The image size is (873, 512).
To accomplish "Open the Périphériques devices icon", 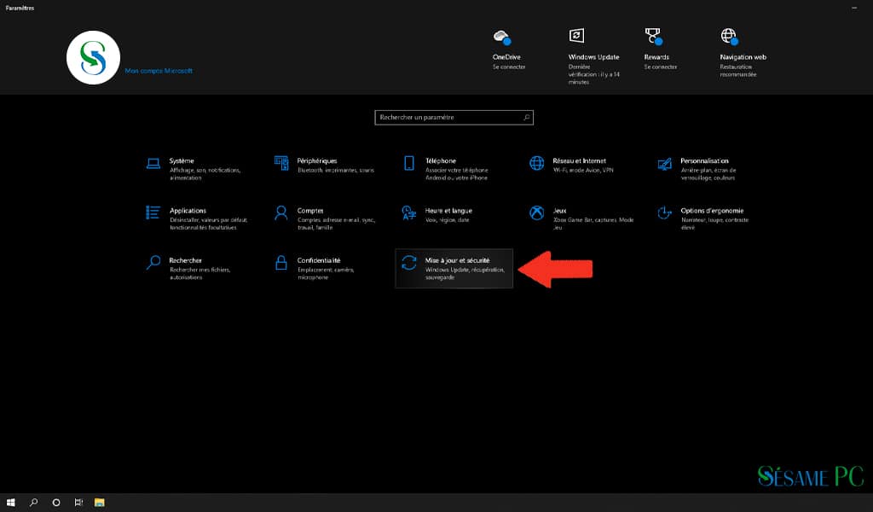I will [281, 163].
